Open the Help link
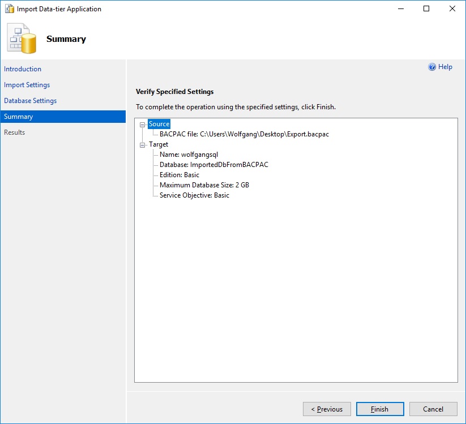This screenshot has height=424, width=466. [445, 67]
